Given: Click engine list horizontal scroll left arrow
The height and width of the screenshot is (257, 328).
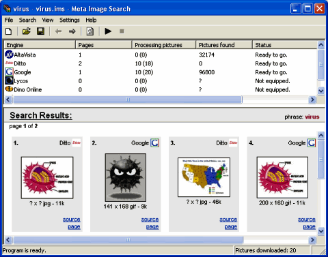Looking at the screenshot, I should pyautogui.click(x=8, y=100).
